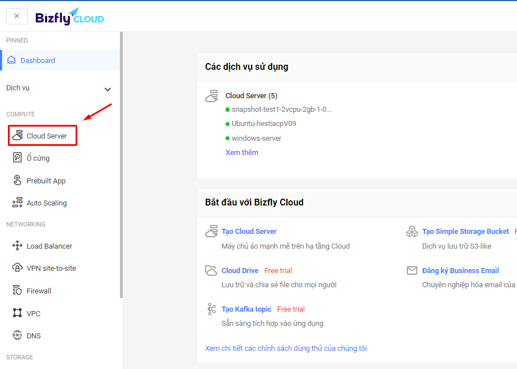The height and width of the screenshot is (369, 517).
Task: Click the COMPUTE section label
Action: pyautogui.click(x=20, y=114)
